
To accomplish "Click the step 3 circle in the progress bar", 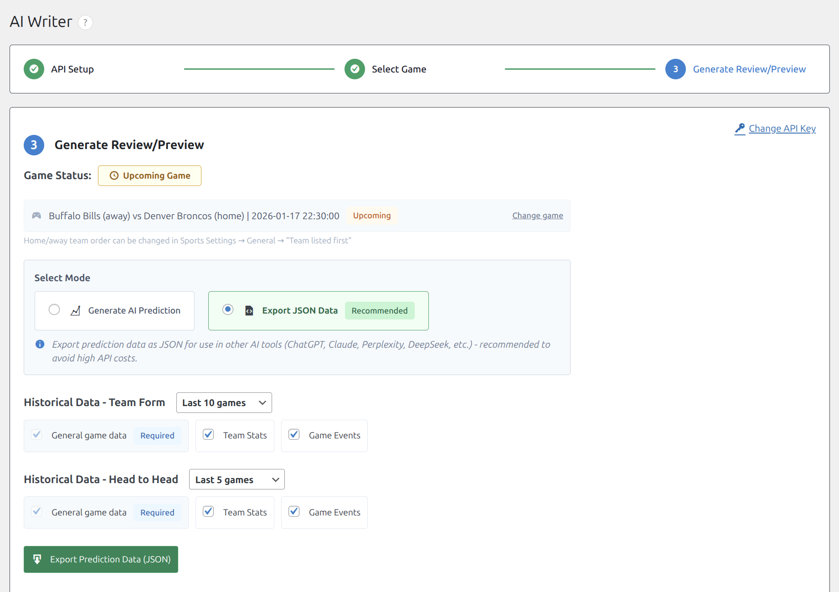I will coord(675,69).
